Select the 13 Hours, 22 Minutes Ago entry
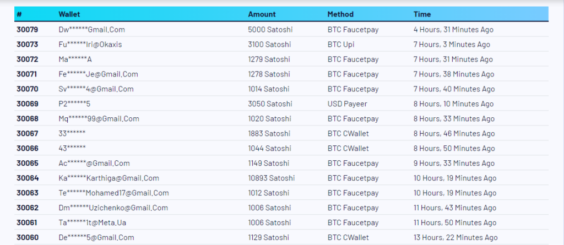This screenshot has height=245, width=564. tap(455, 237)
